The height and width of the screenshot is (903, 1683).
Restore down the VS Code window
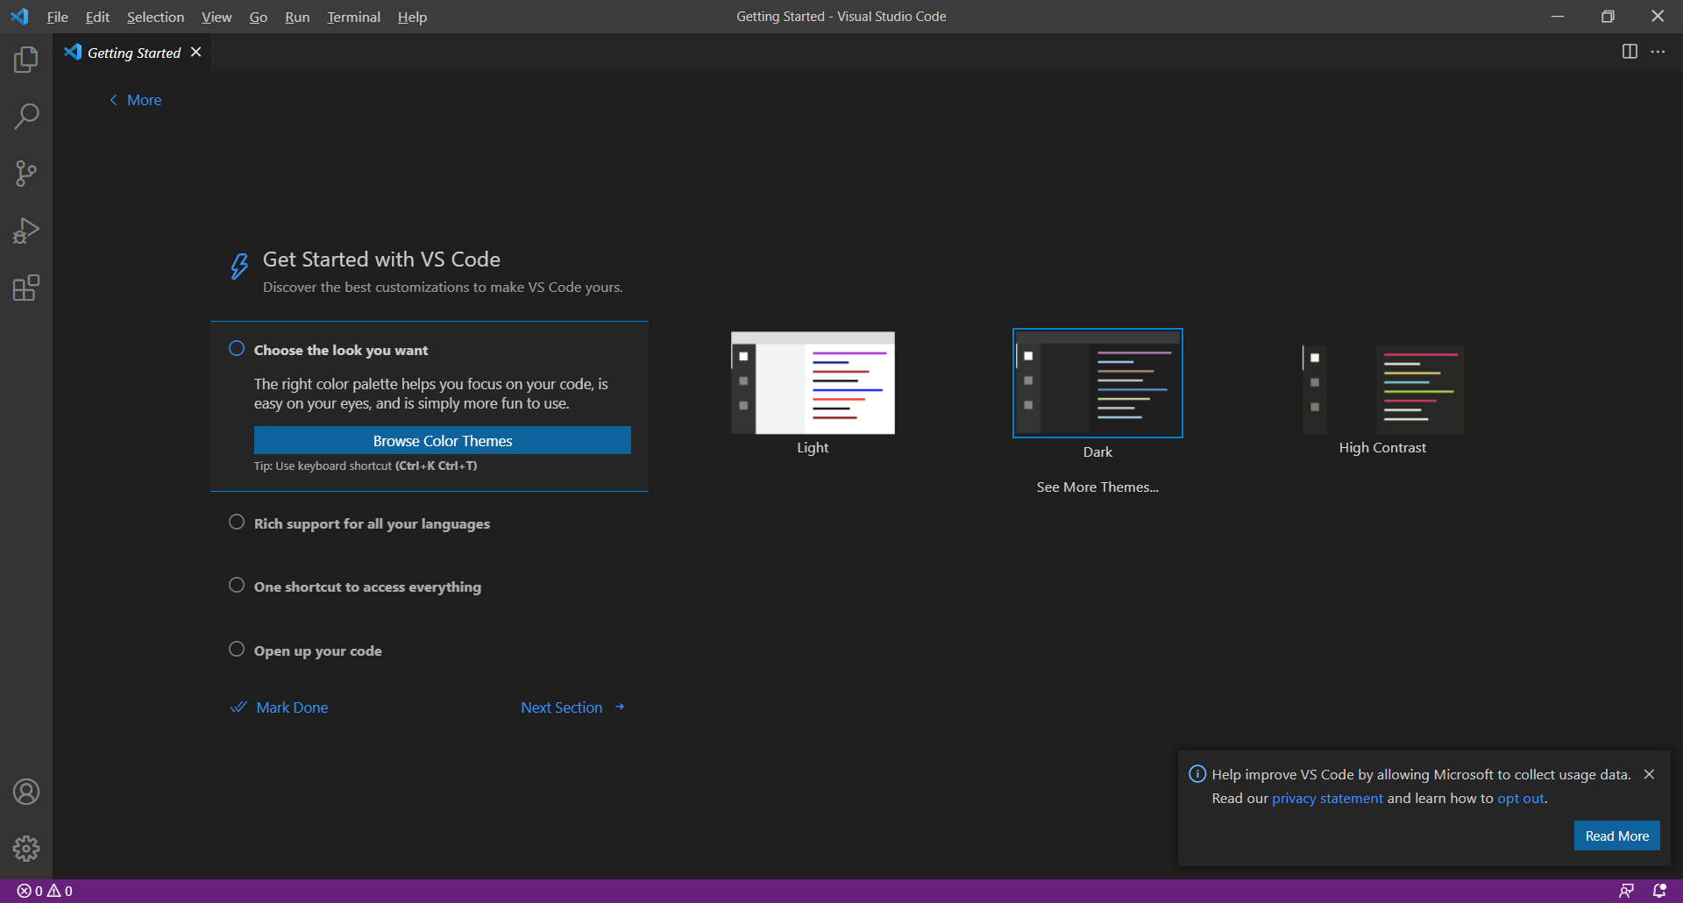(1608, 17)
